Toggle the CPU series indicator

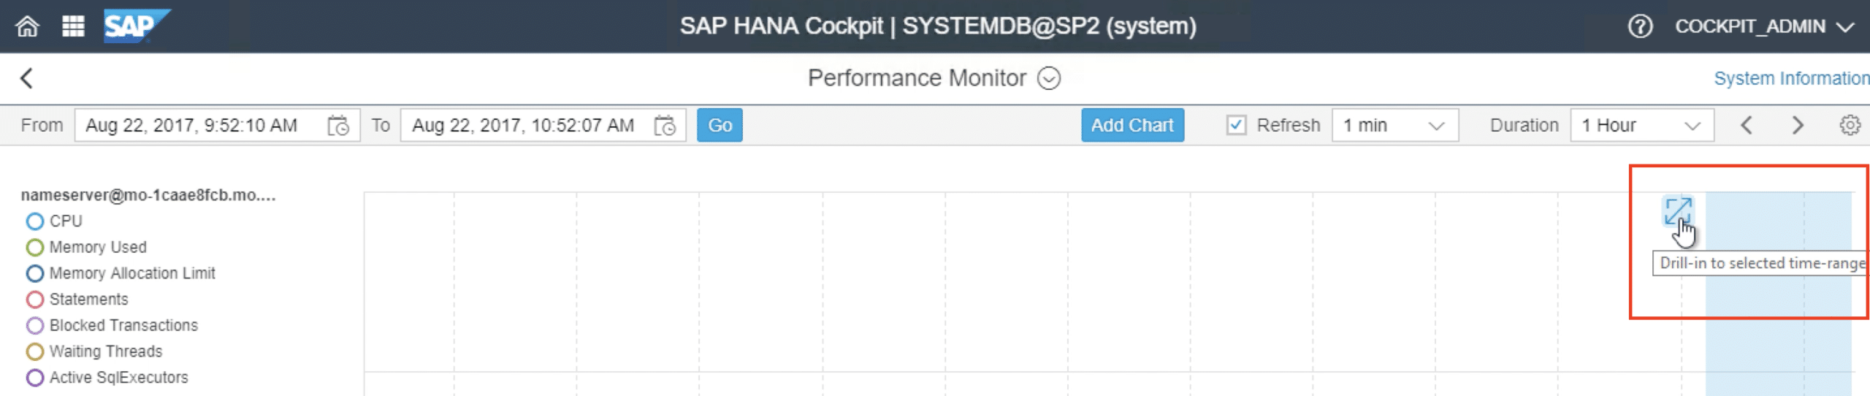[35, 221]
